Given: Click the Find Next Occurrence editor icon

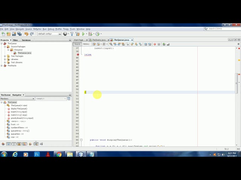Looking at the screenshot, I should [119, 44].
